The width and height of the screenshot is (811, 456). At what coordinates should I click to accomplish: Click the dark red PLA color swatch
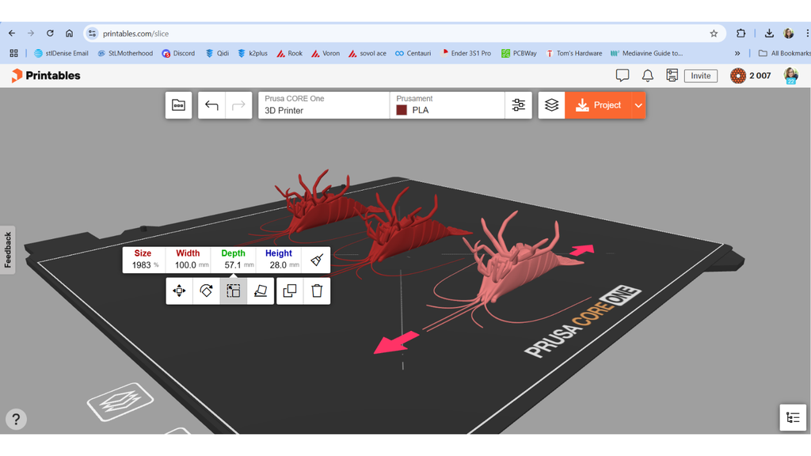[x=402, y=110]
